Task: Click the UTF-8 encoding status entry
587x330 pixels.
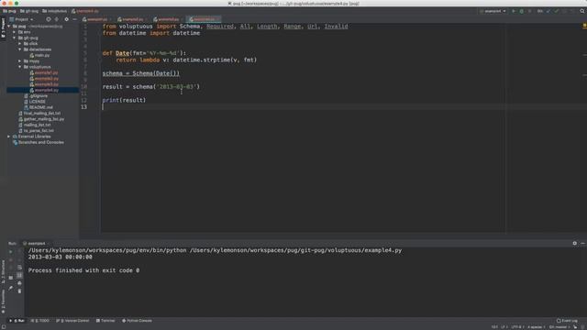Action: click(516, 327)
